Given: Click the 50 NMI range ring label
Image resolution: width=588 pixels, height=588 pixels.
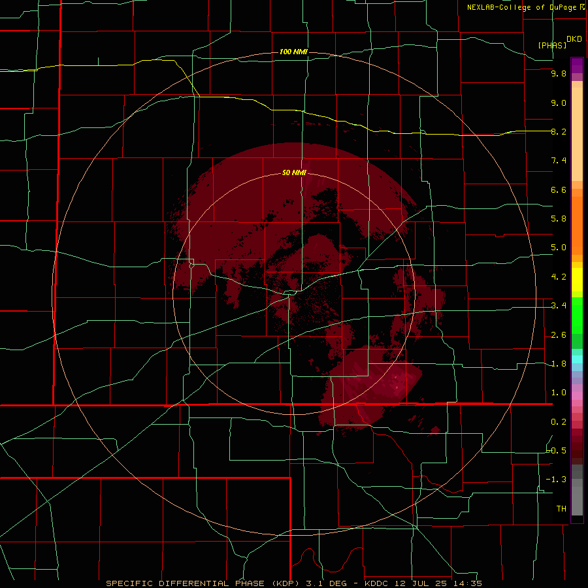Looking at the screenshot, I should [x=294, y=172].
